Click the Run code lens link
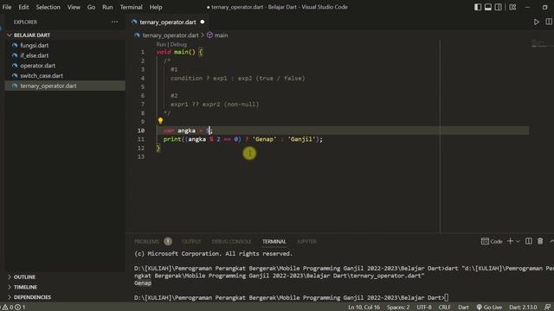 click(x=161, y=44)
